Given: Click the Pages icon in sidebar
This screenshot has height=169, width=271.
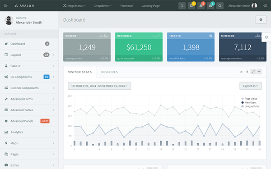Looking at the screenshot, I should click(6, 154).
